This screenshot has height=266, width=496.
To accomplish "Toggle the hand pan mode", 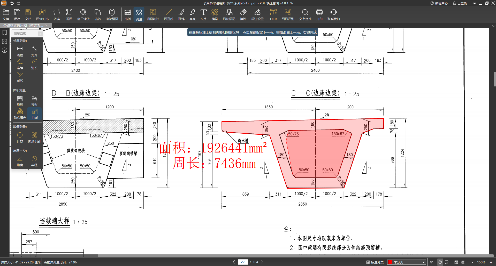I will tap(440, 262).
